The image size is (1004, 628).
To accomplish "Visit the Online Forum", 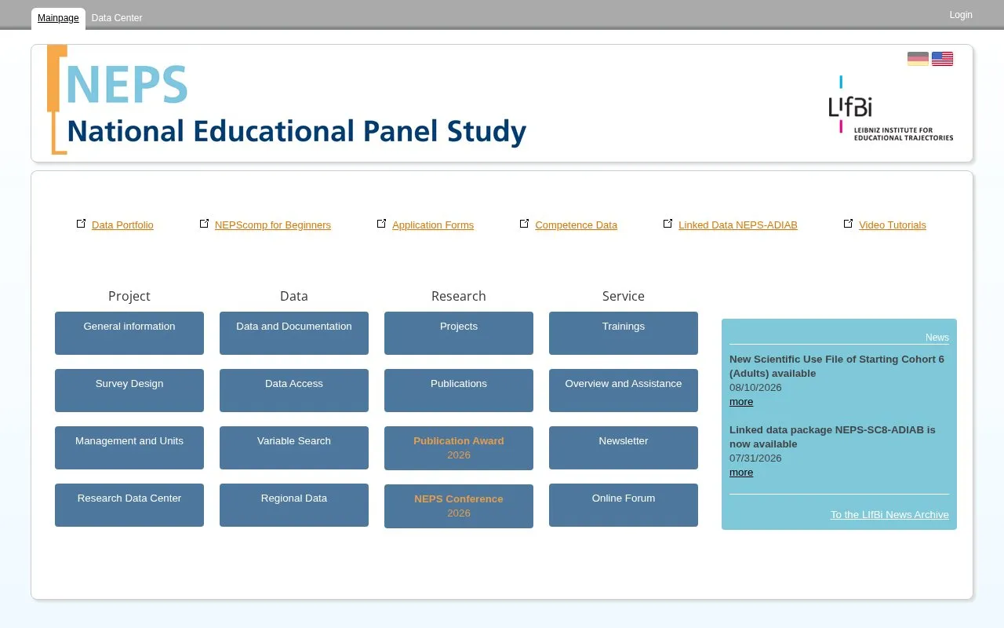I will coord(624,505).
